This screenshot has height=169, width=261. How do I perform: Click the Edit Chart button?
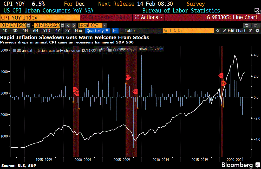click(234, 31)
